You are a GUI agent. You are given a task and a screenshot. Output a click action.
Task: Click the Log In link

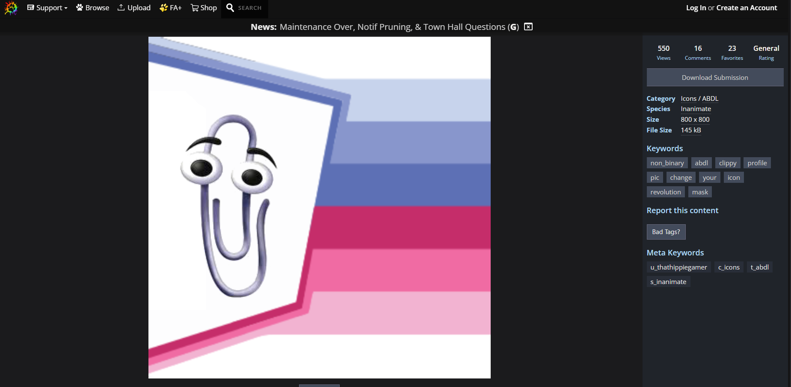(x=696, y=8)
